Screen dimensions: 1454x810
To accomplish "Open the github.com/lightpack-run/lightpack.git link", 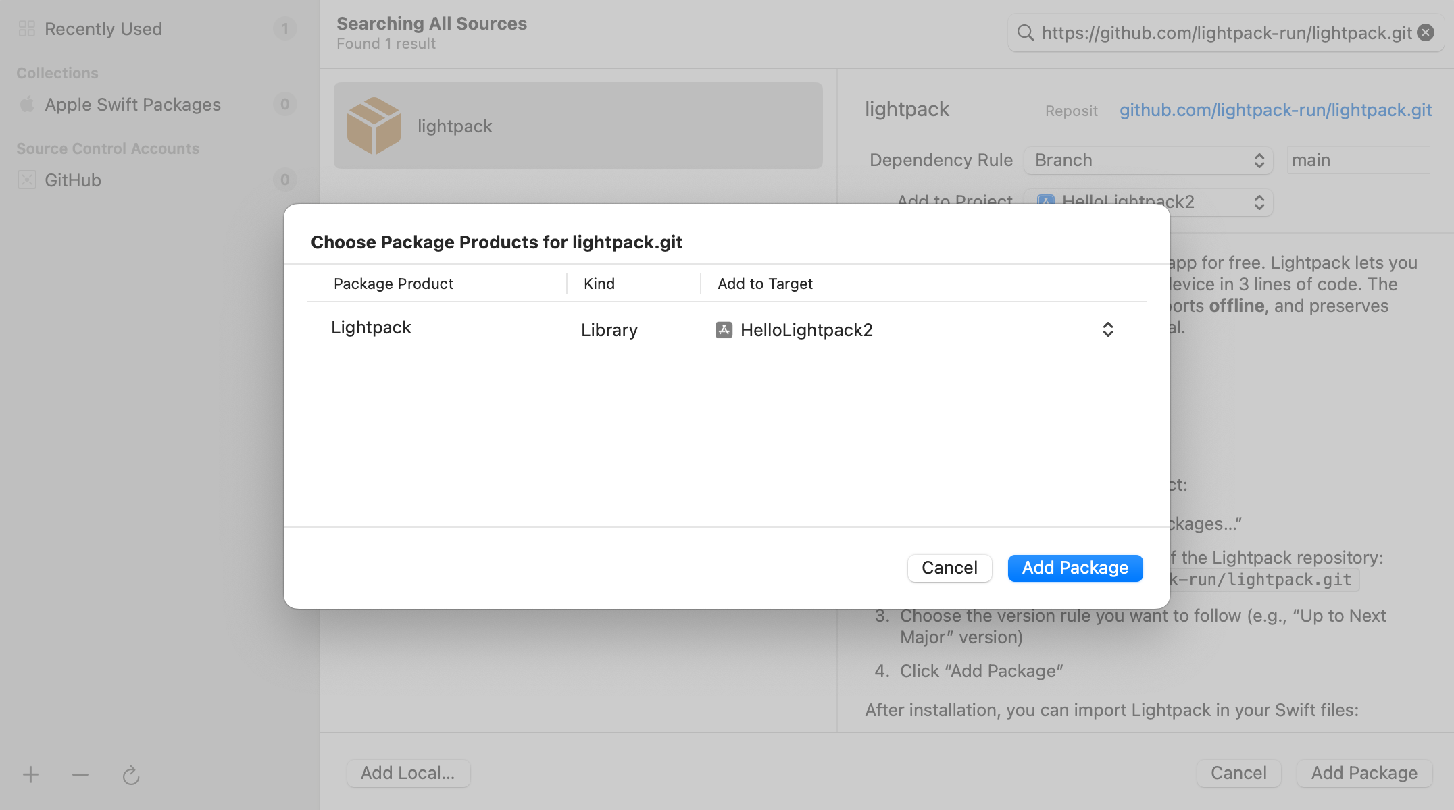I will tap(1276, 110).
